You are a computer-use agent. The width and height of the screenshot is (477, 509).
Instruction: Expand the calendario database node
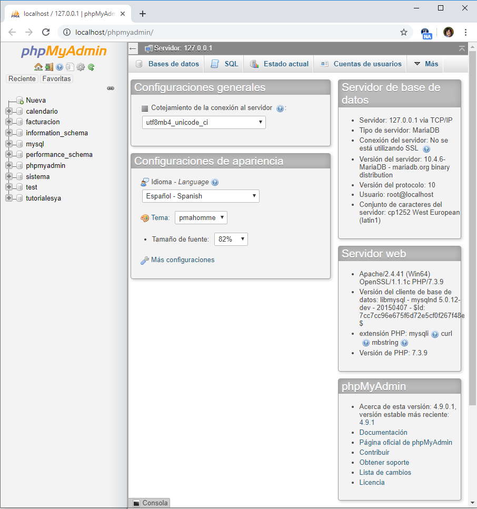click(9, 111)
